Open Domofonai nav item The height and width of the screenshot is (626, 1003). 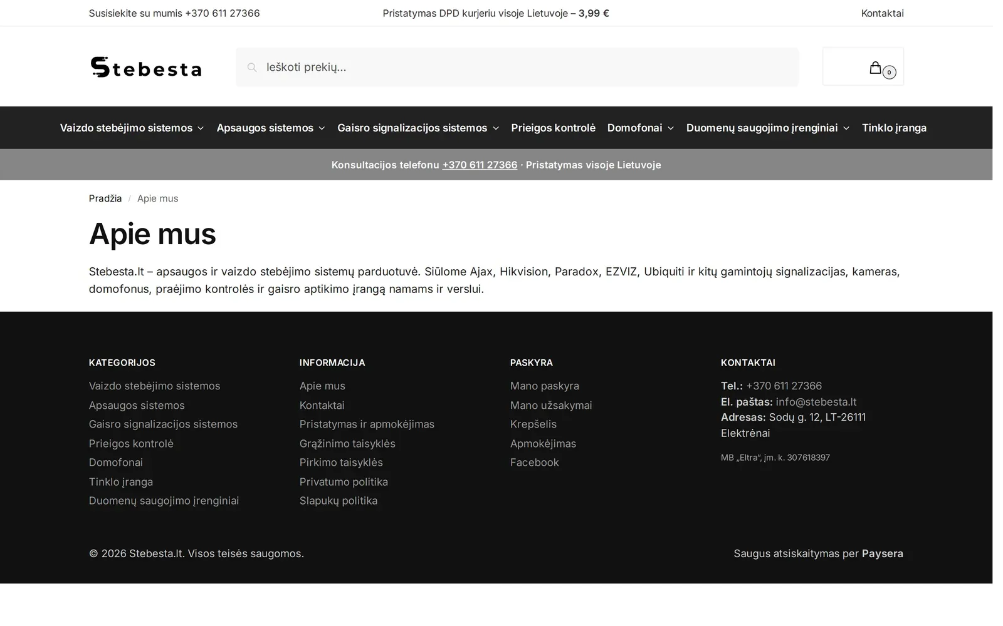coord(634,128)
